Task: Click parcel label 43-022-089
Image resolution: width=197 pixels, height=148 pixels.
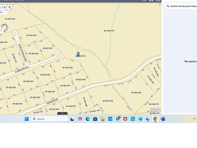Action: [35, 97]
